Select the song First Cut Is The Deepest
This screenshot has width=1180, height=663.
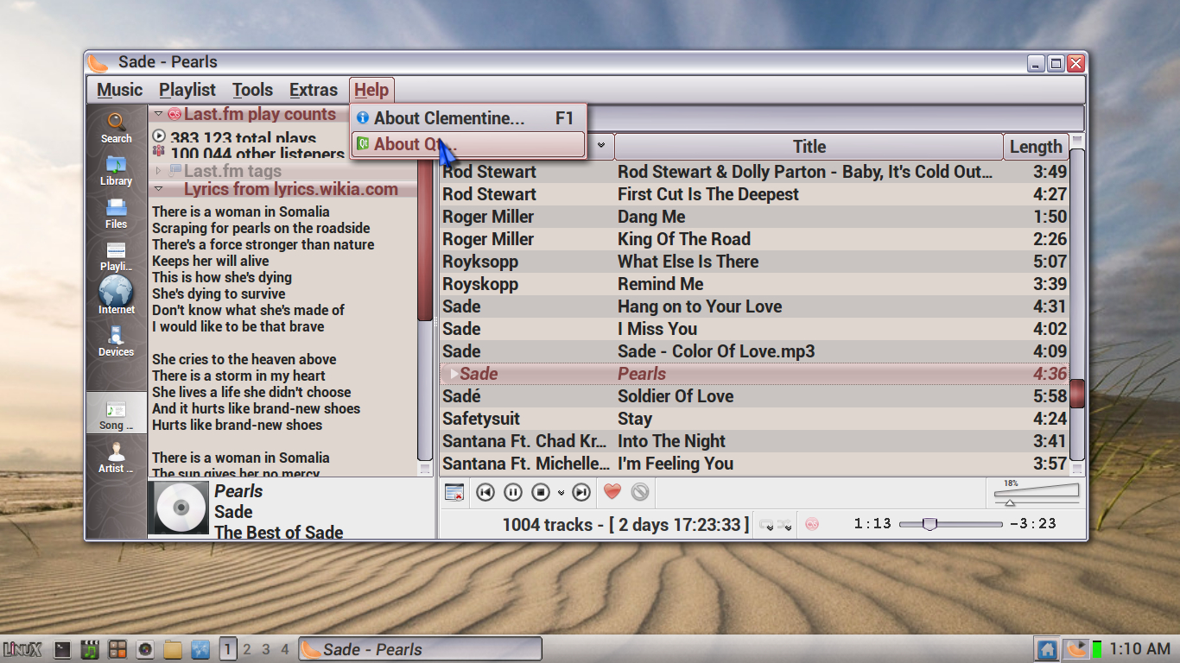click(x=754, y=194)
